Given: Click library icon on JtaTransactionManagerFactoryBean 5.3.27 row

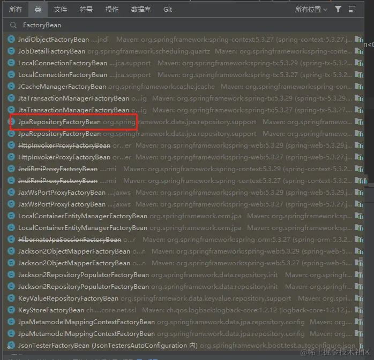Looking at the screenshot, I should [358, 110].
